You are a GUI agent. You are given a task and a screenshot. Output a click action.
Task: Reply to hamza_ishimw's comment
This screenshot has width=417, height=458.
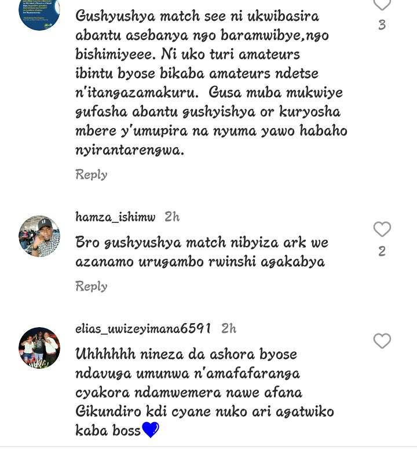(92, 286)
